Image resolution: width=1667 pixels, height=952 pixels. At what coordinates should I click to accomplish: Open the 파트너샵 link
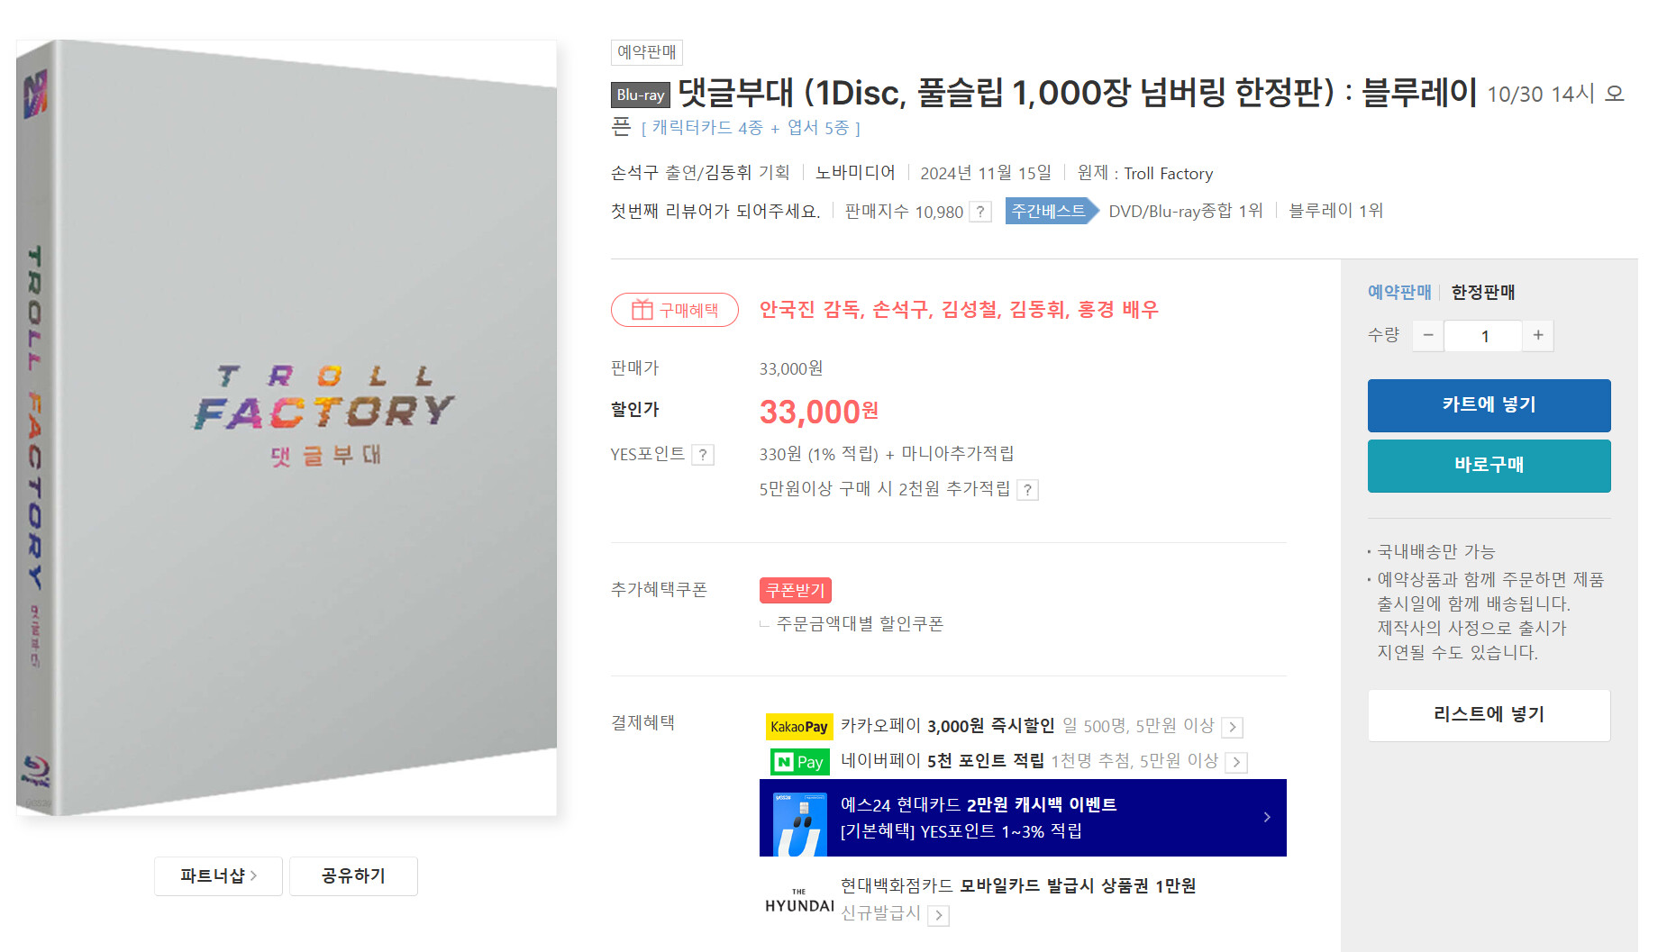(x=218, y=875)
